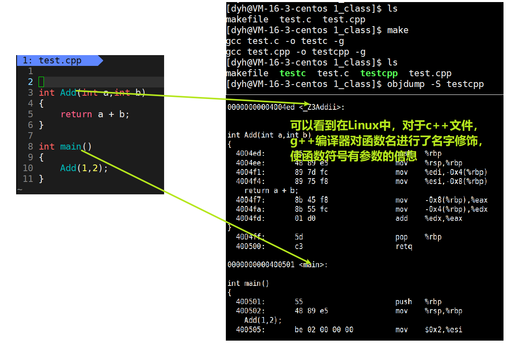Click "gcc test.c -o testc -g" output line
This screenshot has height=346, width=518.
[285, 41]
